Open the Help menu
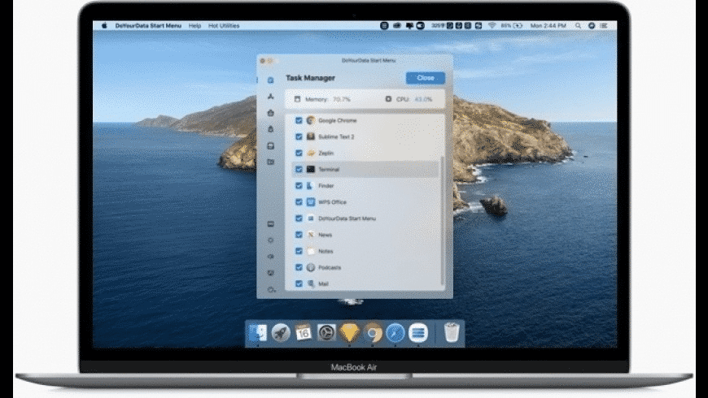Viewport: 708px width, 398px height. coord(194,26)
